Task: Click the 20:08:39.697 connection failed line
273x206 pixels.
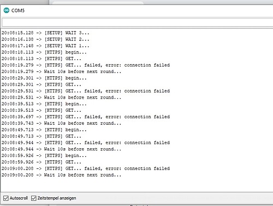Action: click(x=86, y=117)
